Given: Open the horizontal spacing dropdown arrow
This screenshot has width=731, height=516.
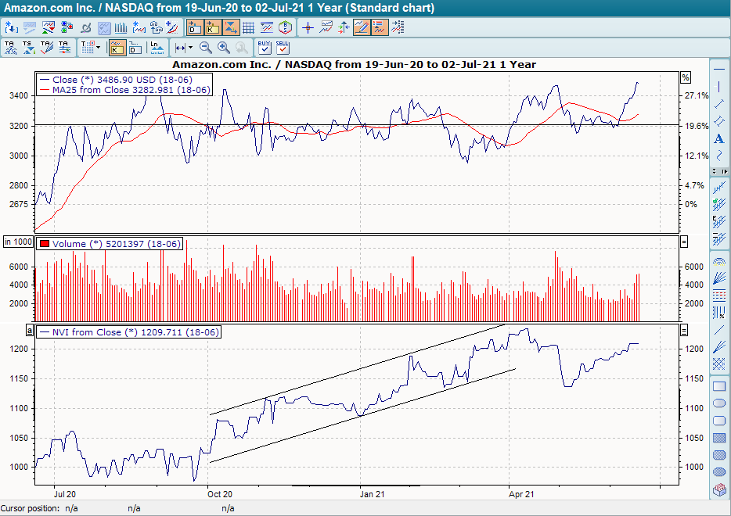Looking at the screenshot, I should pyautogui.click(x=190, y=47).
